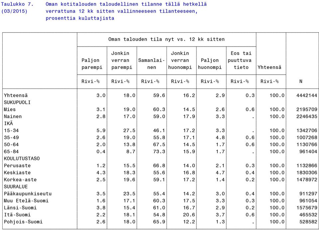Click the 'SUKUPUOLI' section label

click(x=17, y=103)
